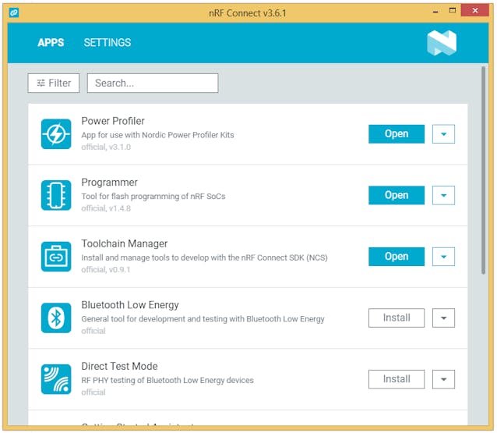Select the Toolchain Manager title text
Screen dimensions: 497x433
click(125, 243)
